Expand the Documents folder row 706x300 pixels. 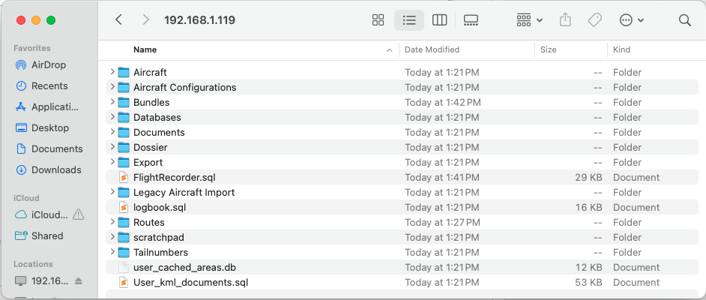(112, 132)
